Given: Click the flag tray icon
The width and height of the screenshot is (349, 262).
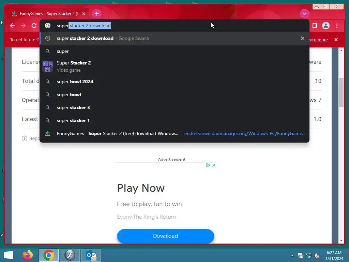Looking at the screenshot, I should point(301,256).
